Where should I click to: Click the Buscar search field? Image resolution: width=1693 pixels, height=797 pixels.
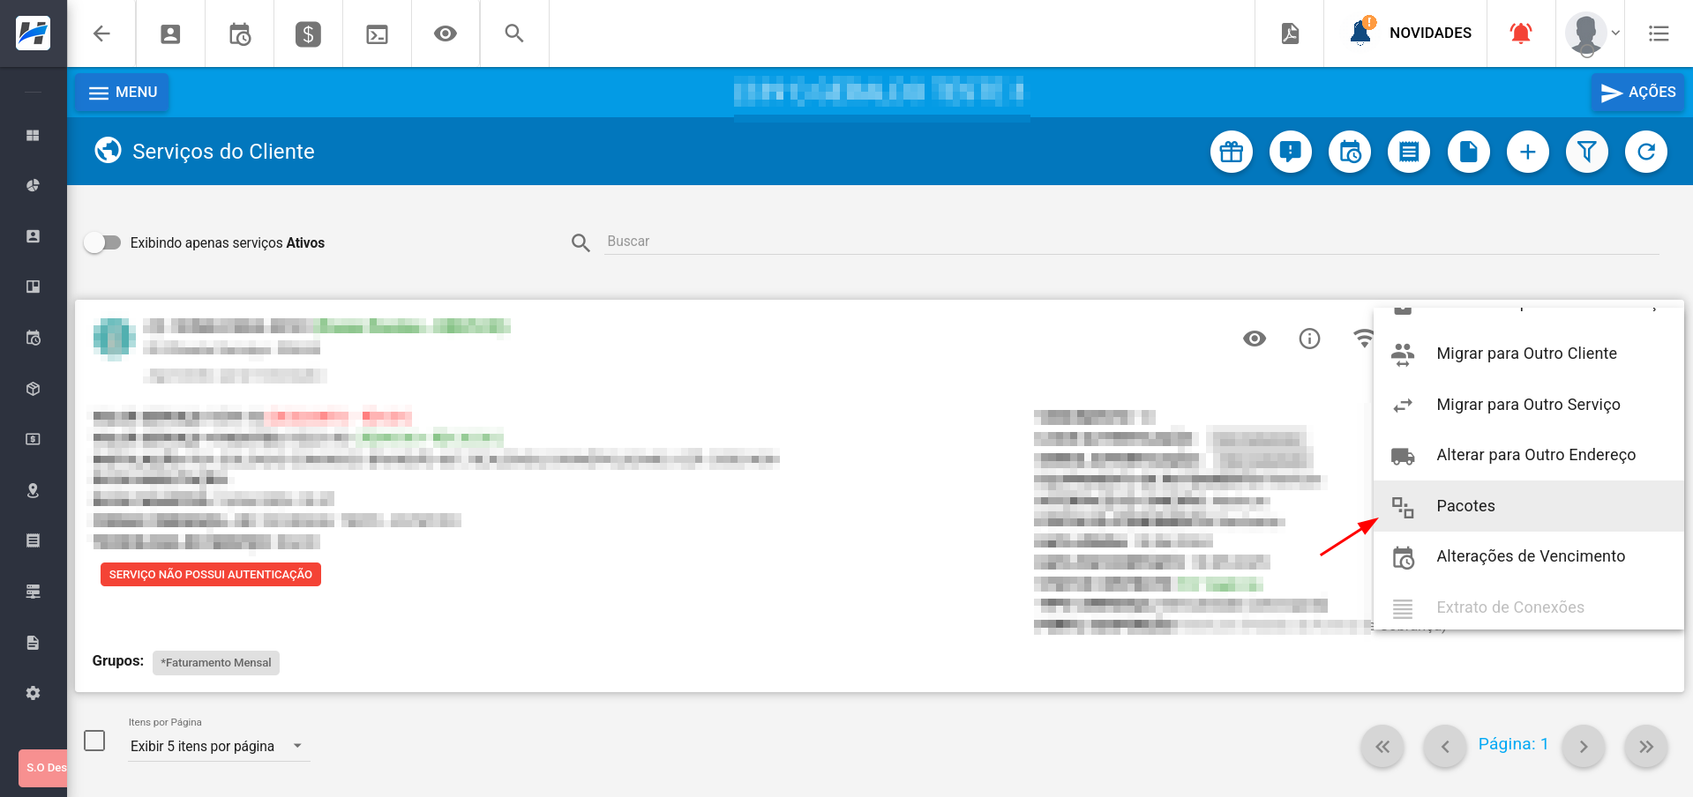[x=1132, y=242]
